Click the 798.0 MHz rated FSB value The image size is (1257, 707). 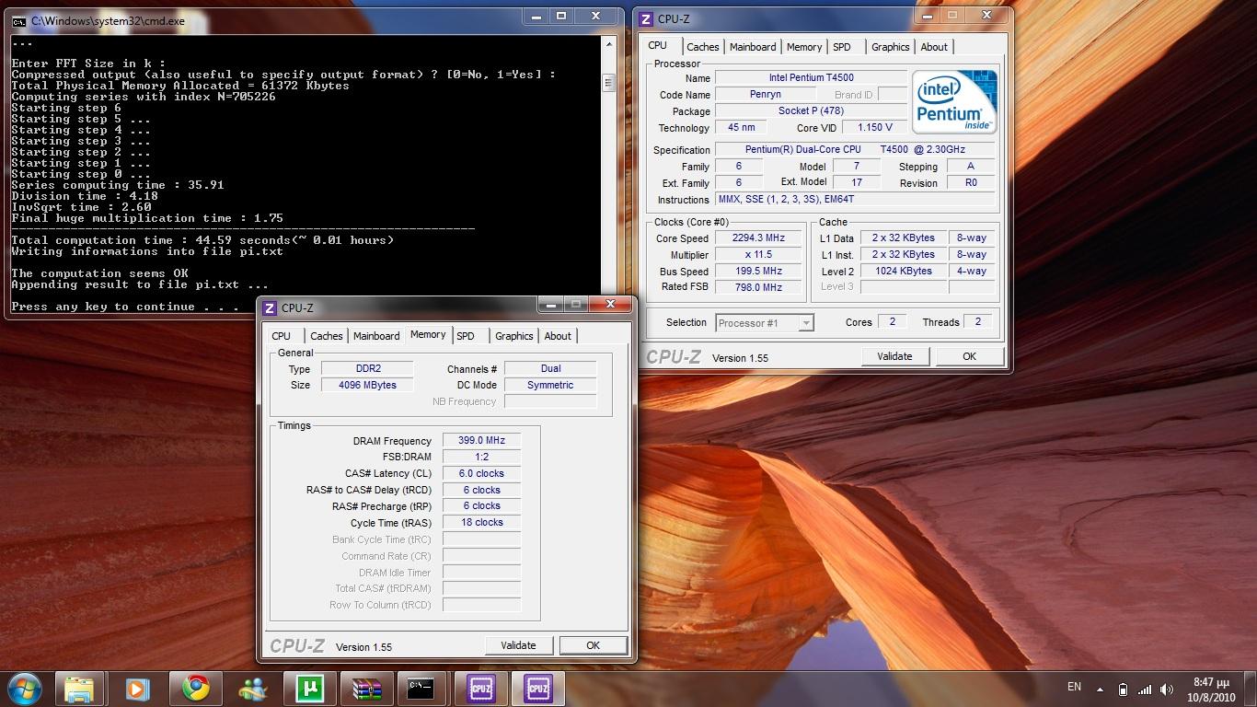pos(758,287)
